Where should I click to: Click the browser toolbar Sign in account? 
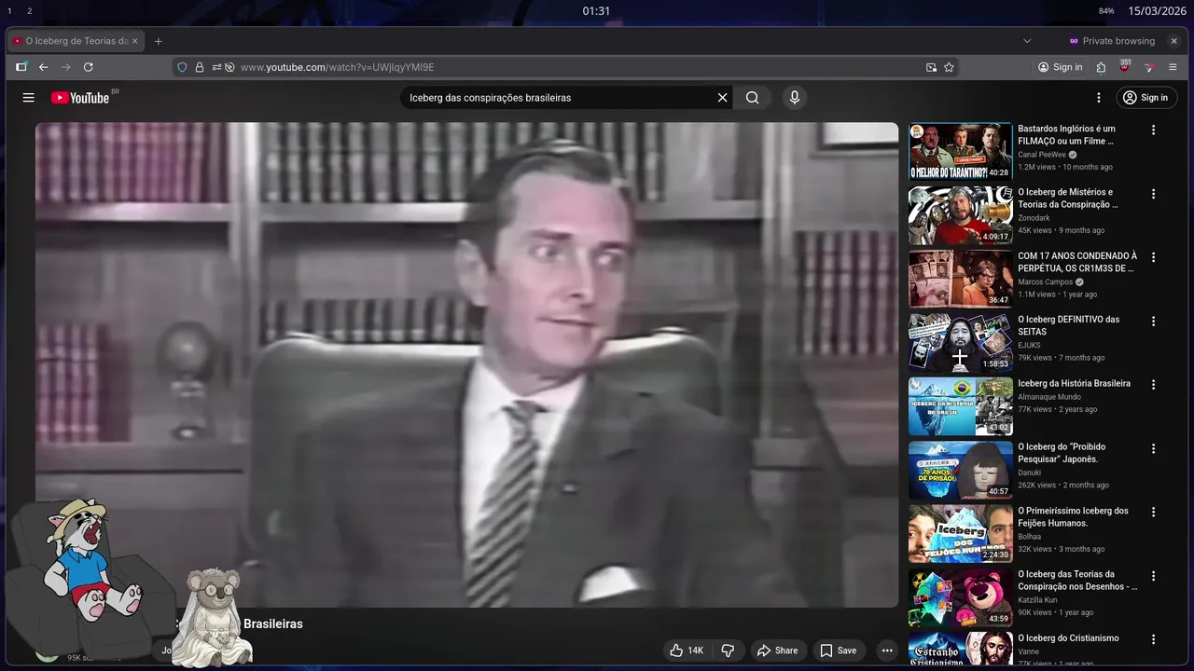click(x=1061, y=67)
